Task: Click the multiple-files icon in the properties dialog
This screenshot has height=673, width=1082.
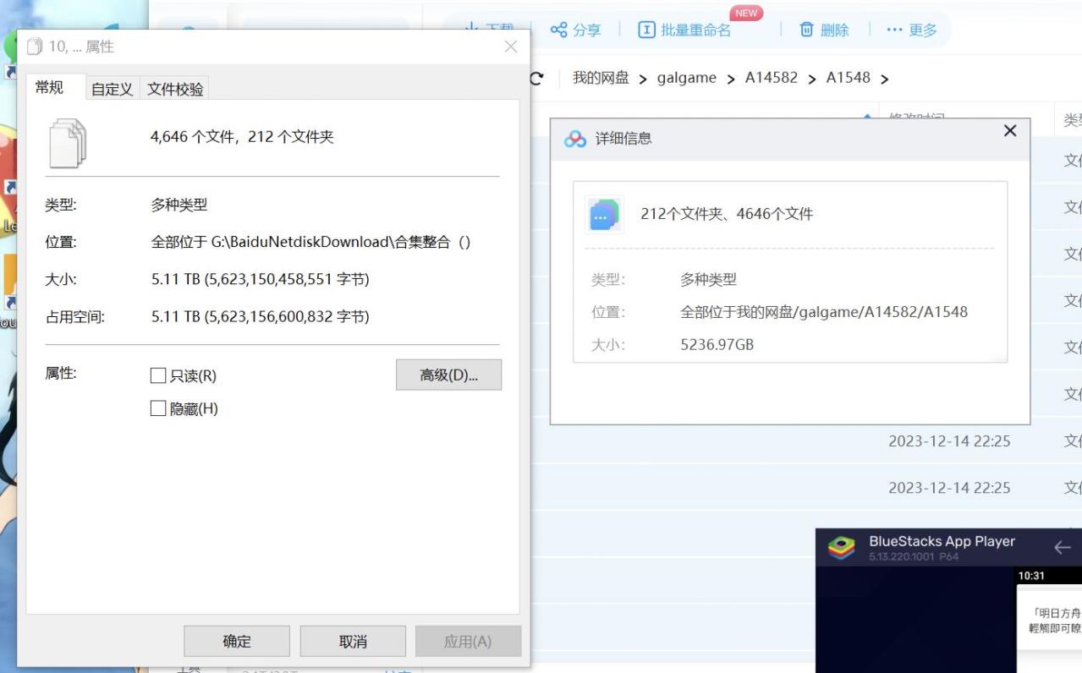Action: click(69, 142)
